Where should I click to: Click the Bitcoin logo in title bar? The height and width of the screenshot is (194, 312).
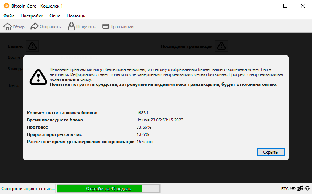coord(6,6)
